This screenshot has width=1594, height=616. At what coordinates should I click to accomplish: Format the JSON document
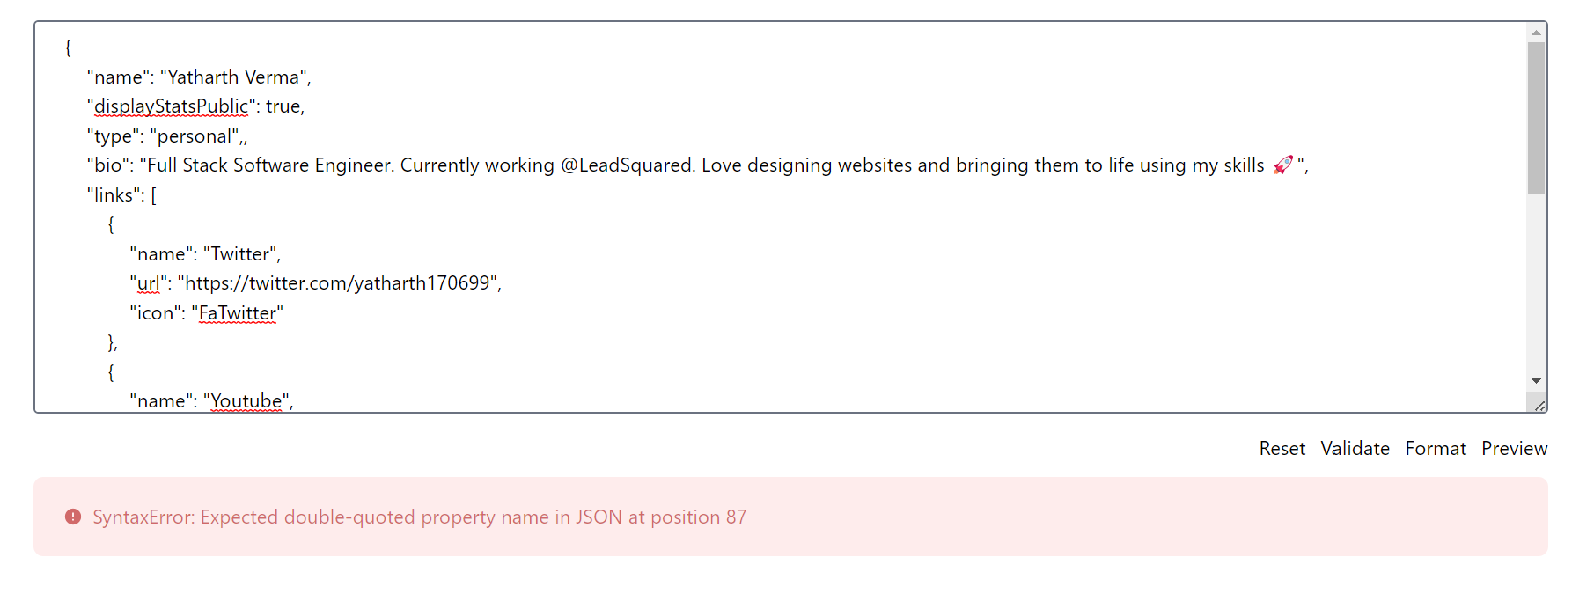(1436, 448)
